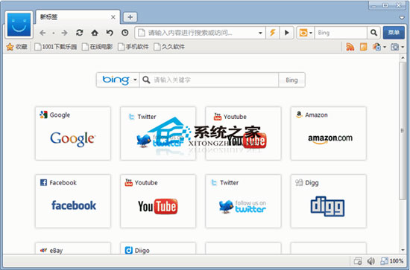Expand extension tools dropdown arrow

click(x=385, y=47)
